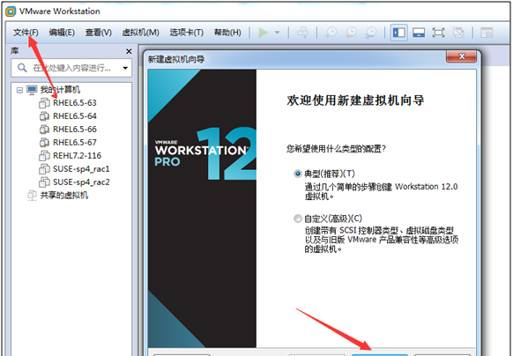Open the 虚拟机(M) menu
This screenshot has height=356, width=513.
140,33
